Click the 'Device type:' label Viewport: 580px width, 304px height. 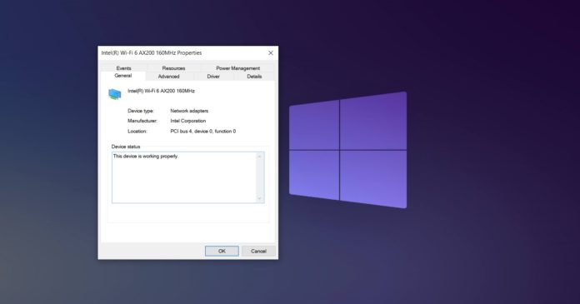[x=141, y=111]
